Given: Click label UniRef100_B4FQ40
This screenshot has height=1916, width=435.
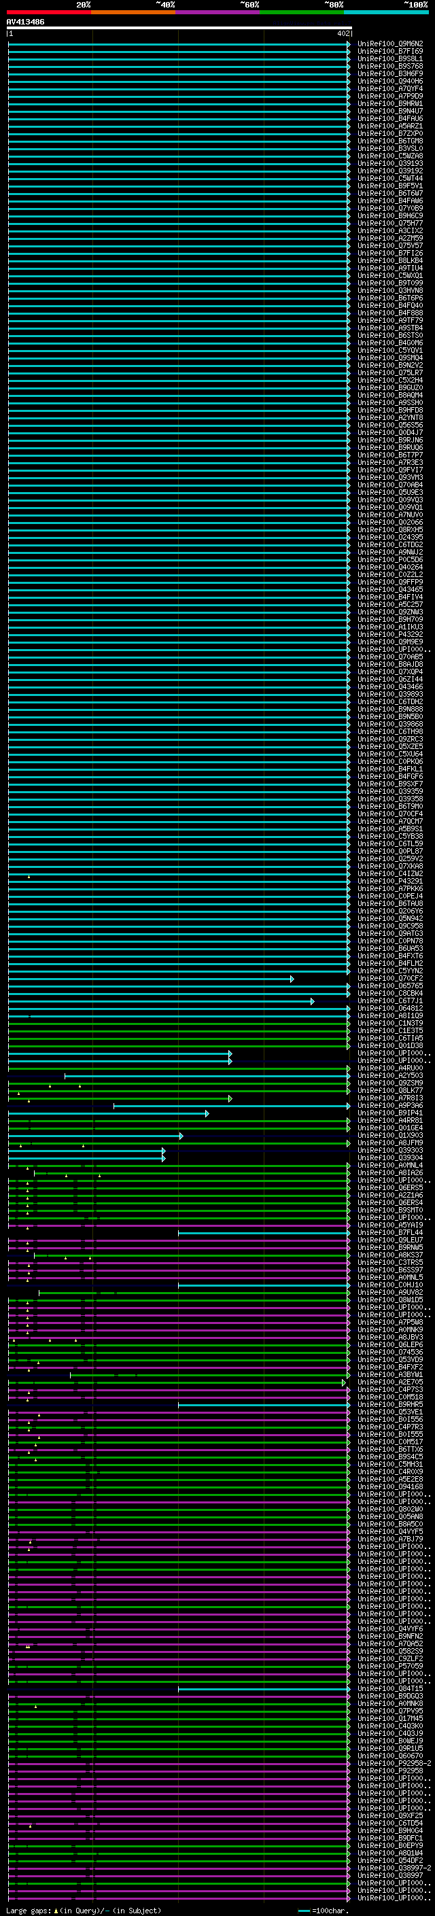Looking at the screenshot, I should coord(390,306).
